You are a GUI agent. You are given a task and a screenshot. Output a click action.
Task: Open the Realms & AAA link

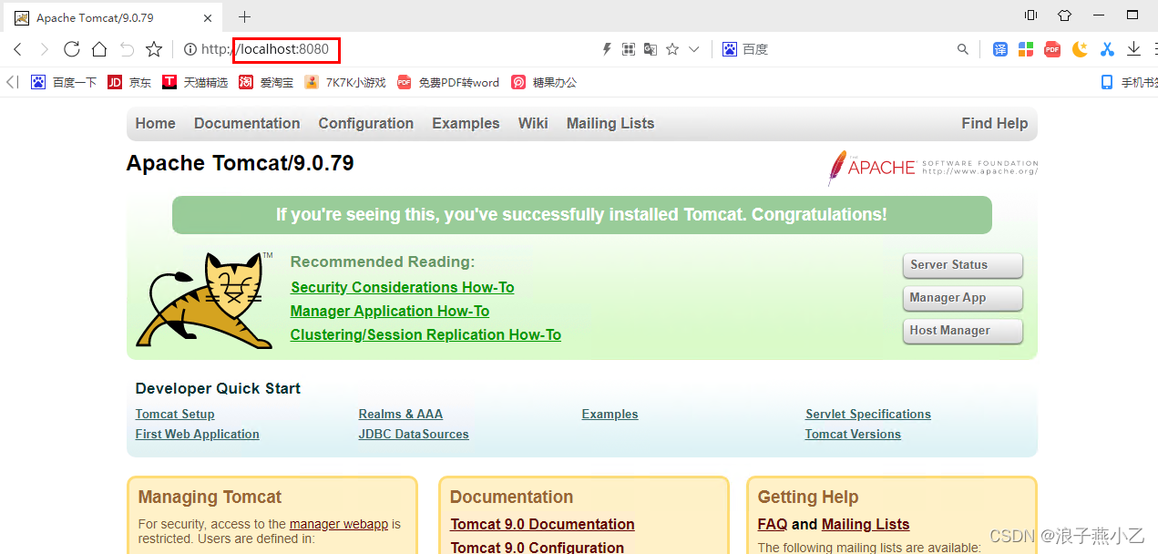pyautogui.click(x=401, y=414)
